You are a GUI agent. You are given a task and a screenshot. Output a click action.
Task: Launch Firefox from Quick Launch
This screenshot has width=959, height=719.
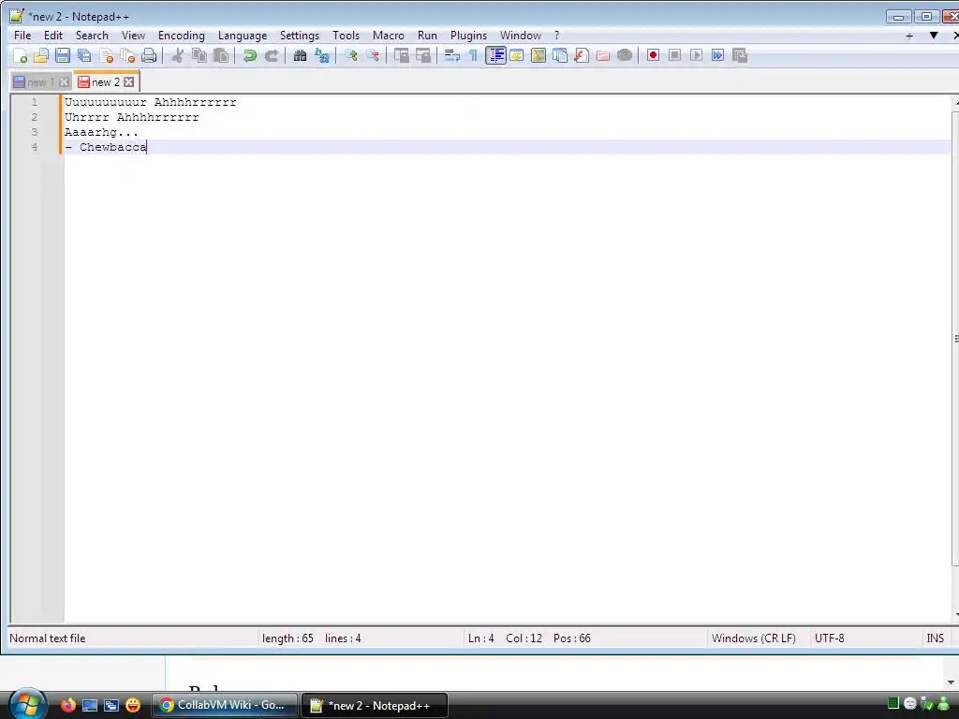pos(67,705)
